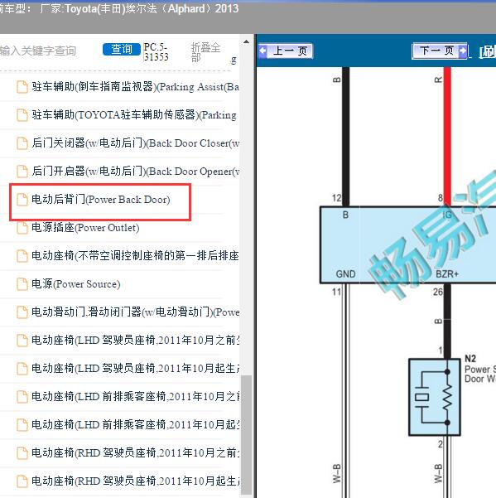Click the 查询 search button
Screen dimensions: 496x498
121,49
